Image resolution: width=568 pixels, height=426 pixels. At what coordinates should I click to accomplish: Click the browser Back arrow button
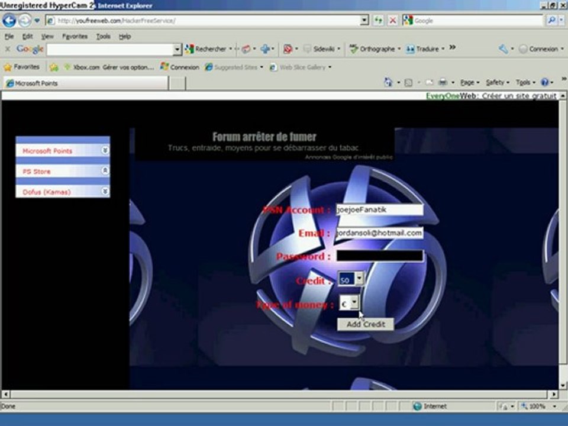tap(9, 21)
